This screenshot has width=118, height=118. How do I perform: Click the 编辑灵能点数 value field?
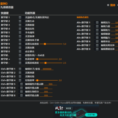[x=46, y=95]
